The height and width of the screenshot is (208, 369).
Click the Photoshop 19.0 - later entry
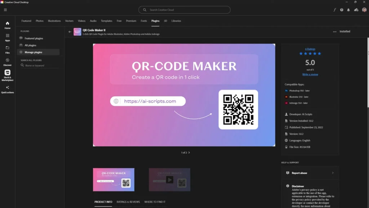coord(297,91)
